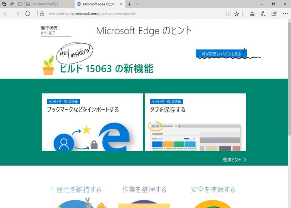Click the Refresh page icon
Screen dimensions: 291x208
(x=27, y=14)
